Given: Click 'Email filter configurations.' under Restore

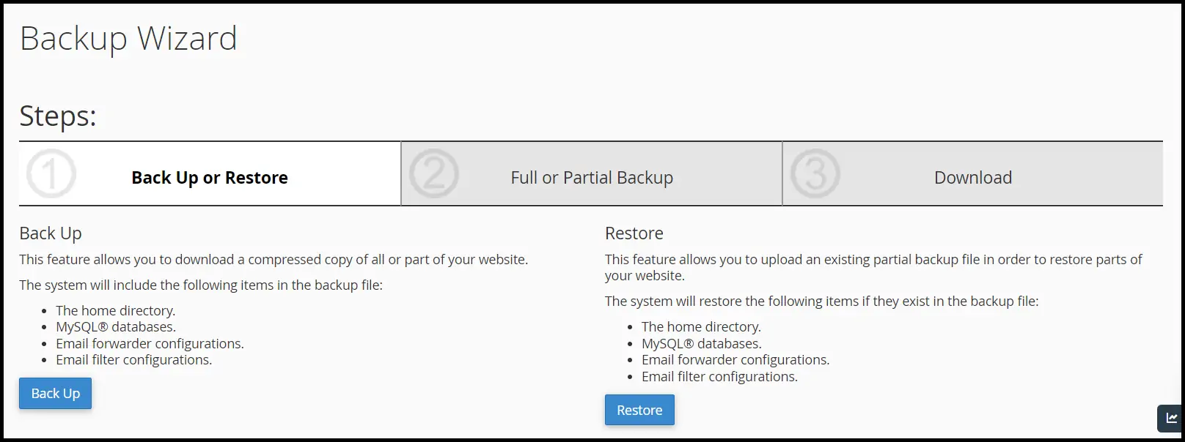Looking at the screenshot, I should pos(719,377).
